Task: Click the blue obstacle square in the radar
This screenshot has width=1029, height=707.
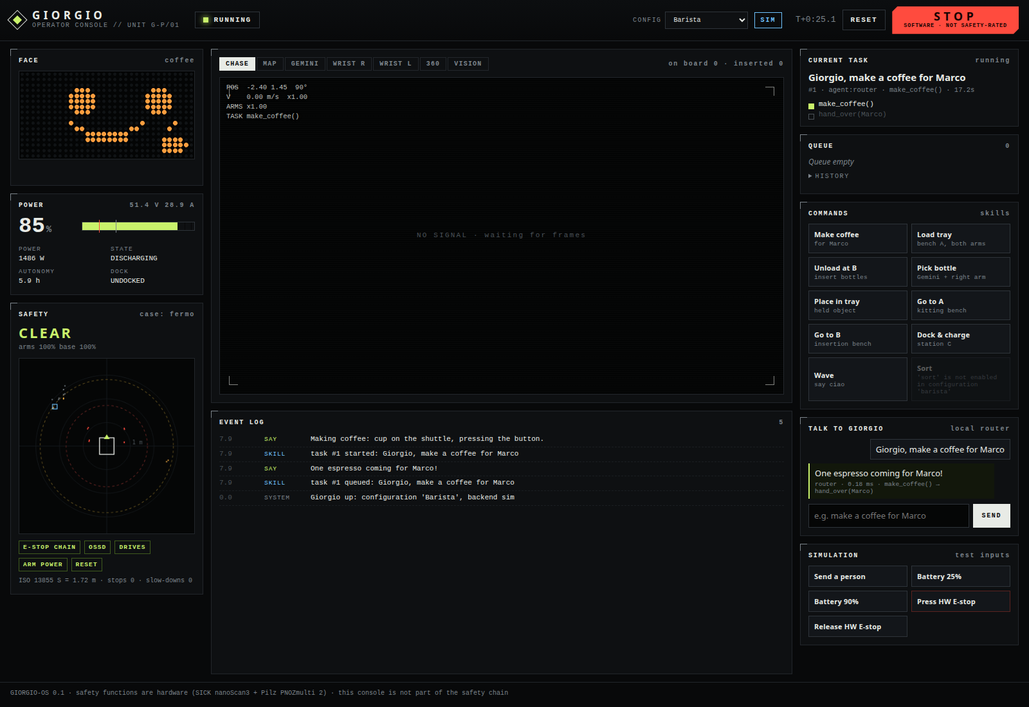Action: 55,406
